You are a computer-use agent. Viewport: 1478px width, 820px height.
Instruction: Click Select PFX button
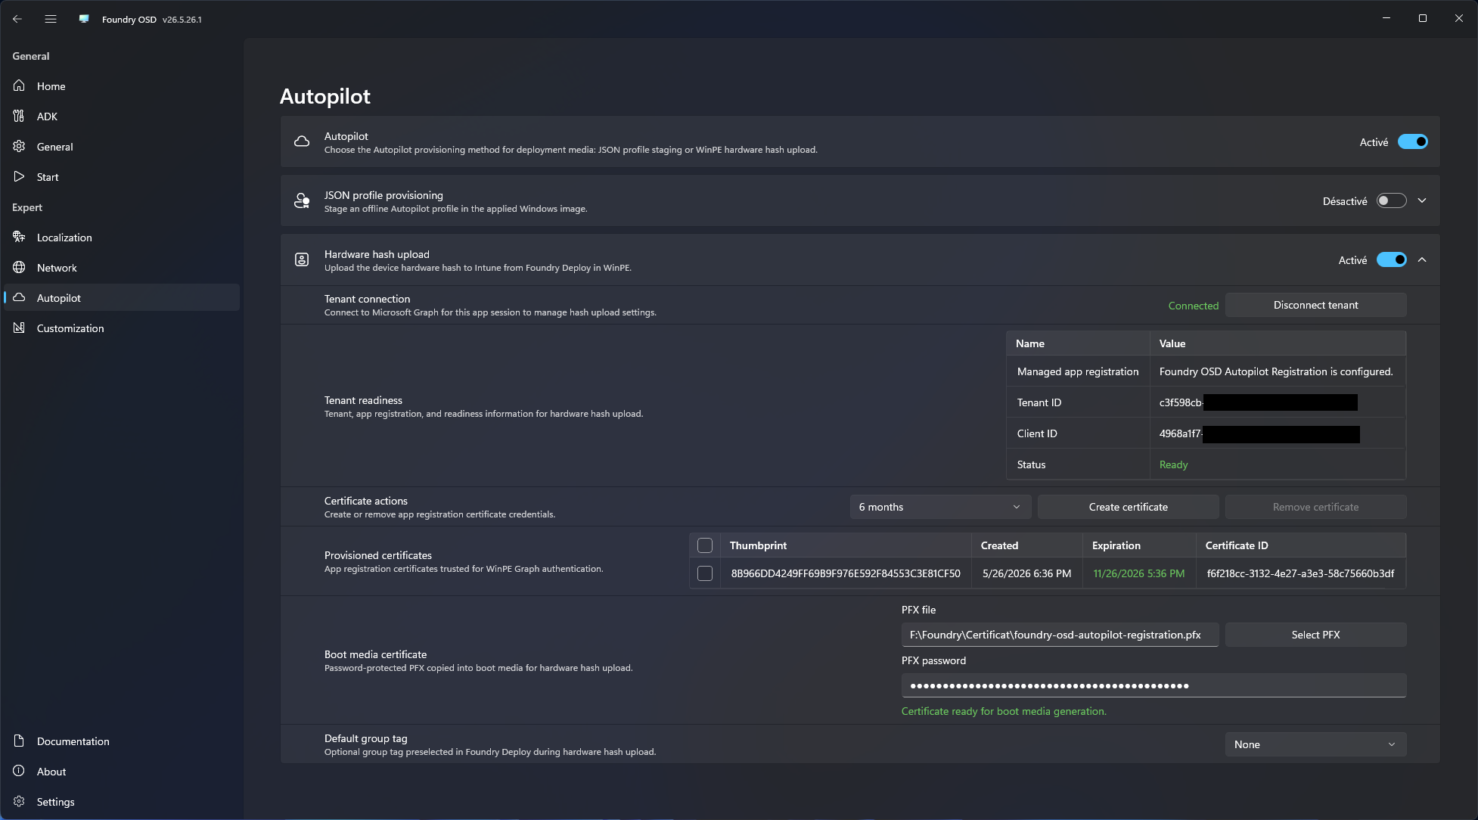click(1315, 635)
